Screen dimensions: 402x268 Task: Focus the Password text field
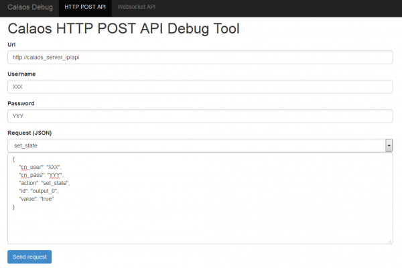pos(200,116)
